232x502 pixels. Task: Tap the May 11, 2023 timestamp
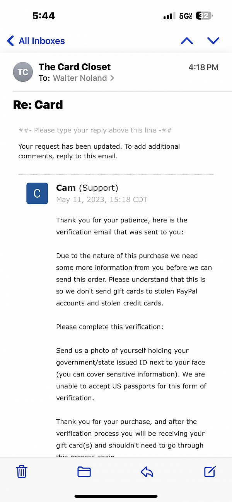point(102,200)
